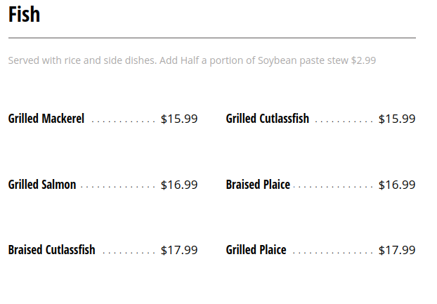This screenshot has width=437, height=304.
Task: Click the dotted leader after Grilled Salmon
Action: [x=117, y=187]
